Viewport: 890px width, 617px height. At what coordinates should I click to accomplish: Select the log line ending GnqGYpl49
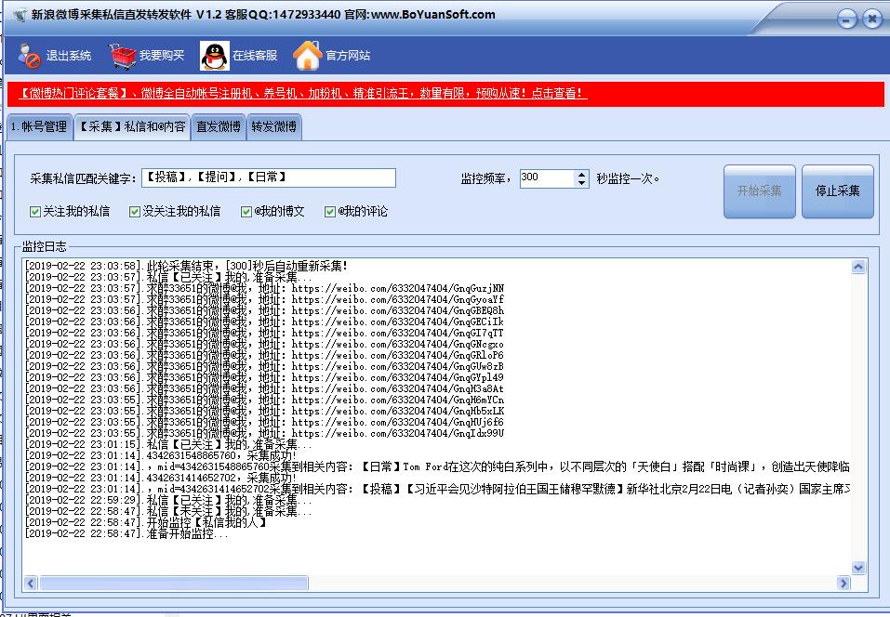tap(264, 377)
